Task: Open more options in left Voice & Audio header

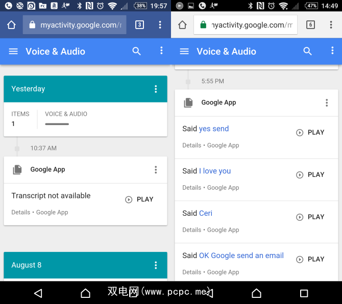Action: (161, 50)
